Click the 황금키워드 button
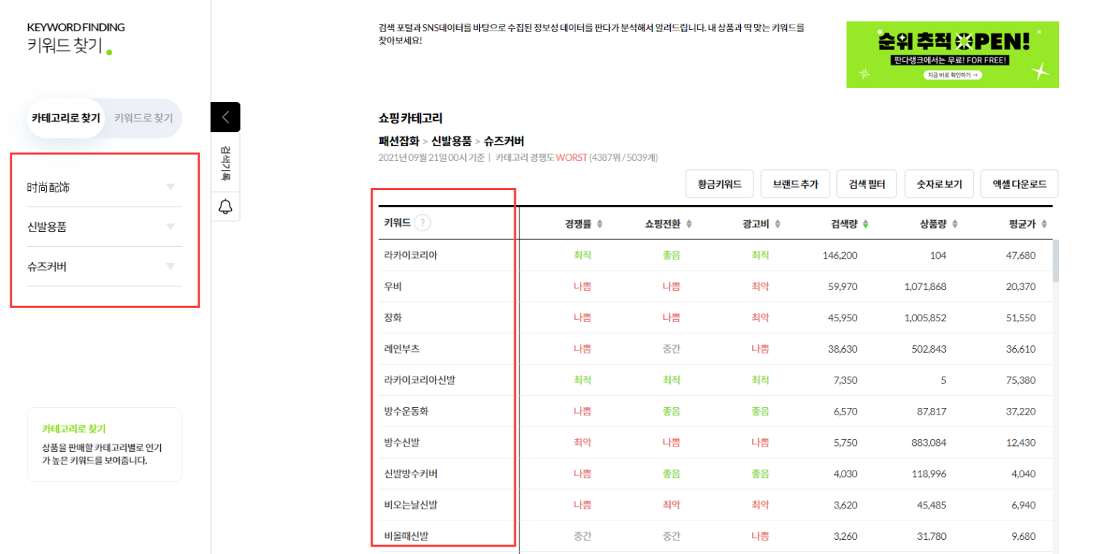Image resolution: width=1118 pixels, height=554 pixels. coord(719,184)
